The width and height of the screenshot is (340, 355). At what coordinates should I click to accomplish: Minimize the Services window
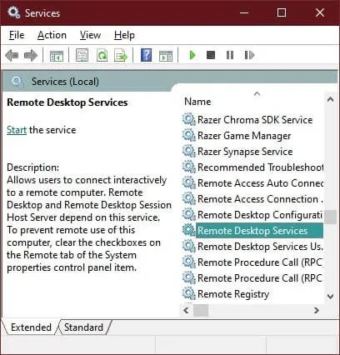pyautogui.click(x=244, y=12)
